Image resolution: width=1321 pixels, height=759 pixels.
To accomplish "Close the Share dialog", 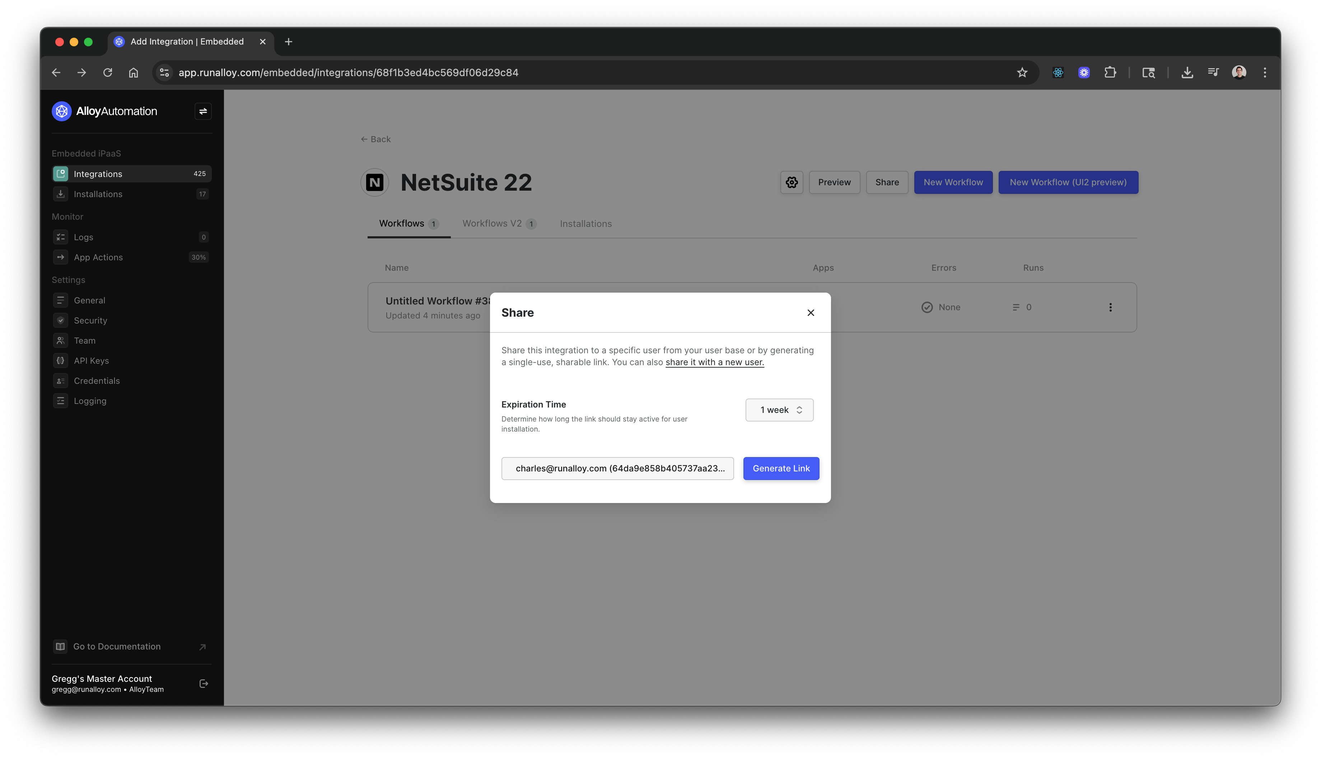I will [810, 313].
